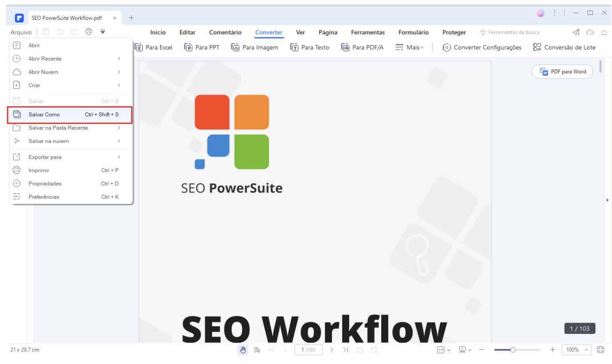This screenshot has width=612, height=364.
Task: Click the page number input field
Action: (308, 350)
